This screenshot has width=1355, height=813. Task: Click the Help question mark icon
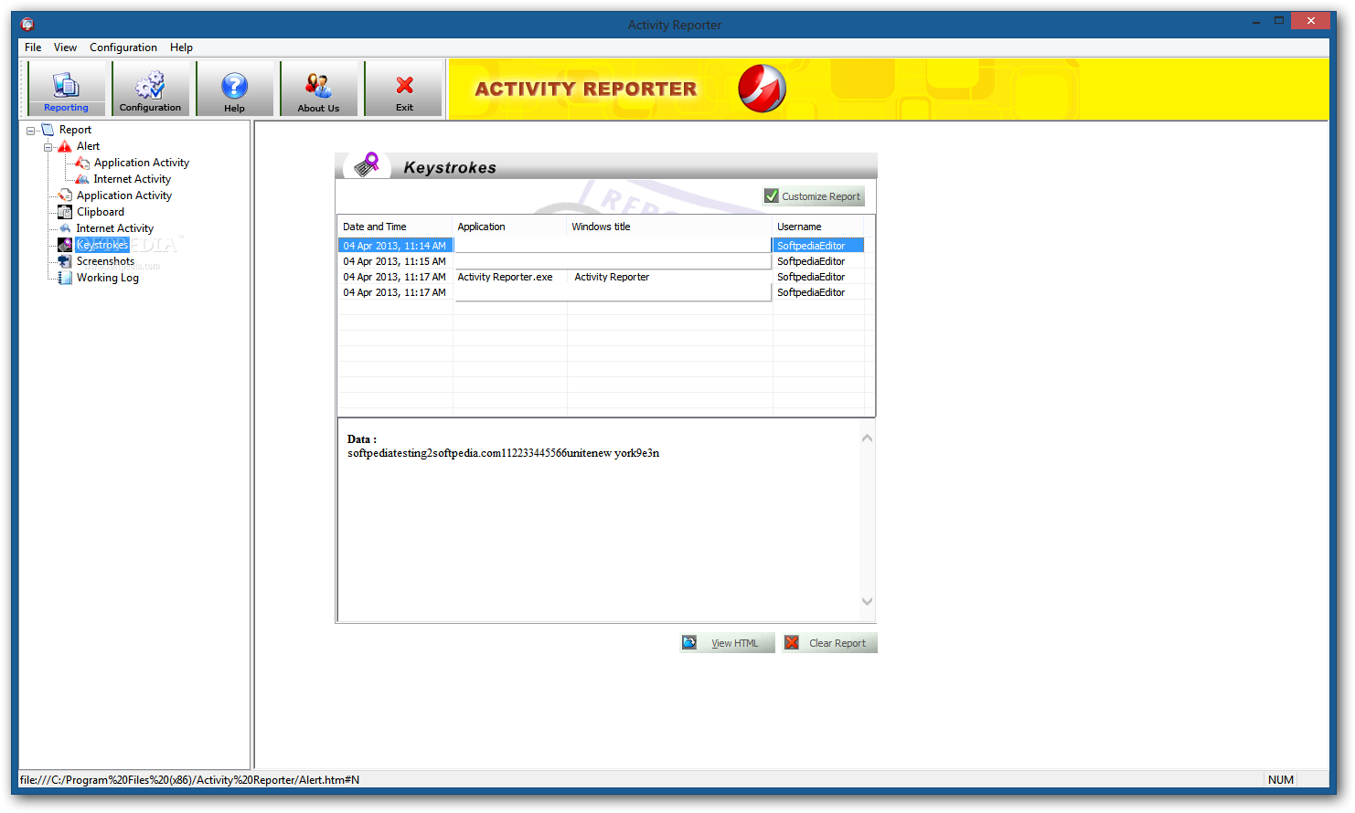[x=234, y=86]
